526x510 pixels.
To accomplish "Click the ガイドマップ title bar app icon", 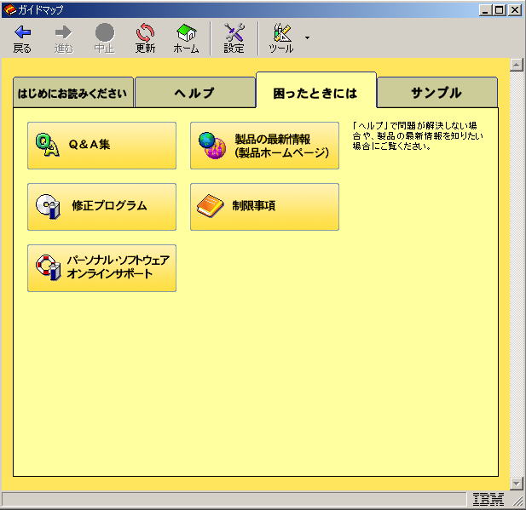I will [x=9, y=10].
